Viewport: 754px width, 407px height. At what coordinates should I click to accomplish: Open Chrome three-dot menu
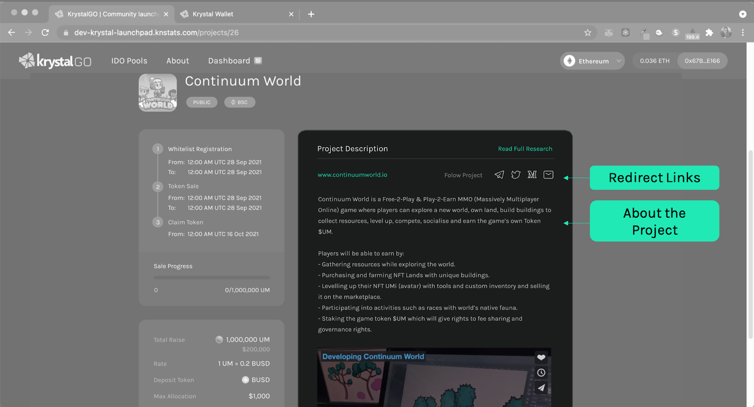[743, 33]
